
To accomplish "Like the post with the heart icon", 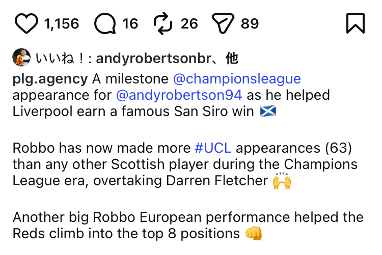I will point(27,23).
